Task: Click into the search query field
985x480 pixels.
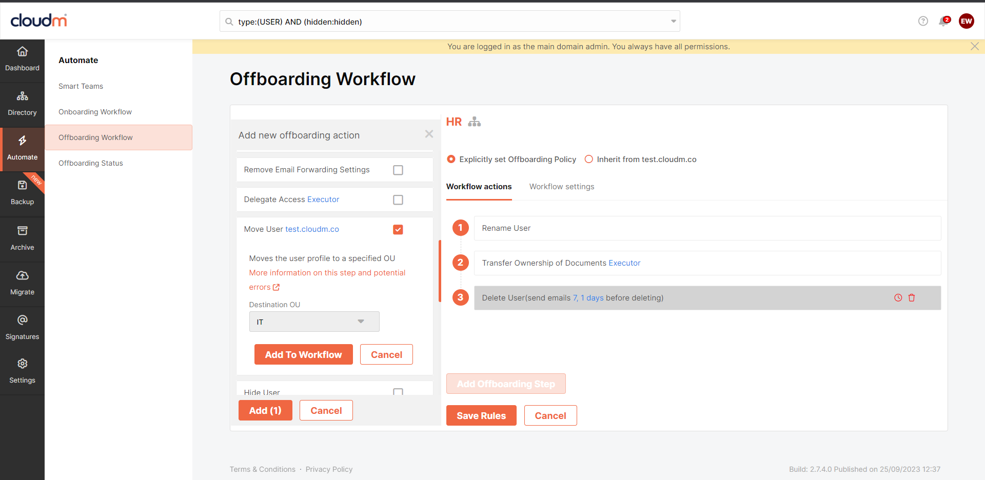Action: pos(450,22)
